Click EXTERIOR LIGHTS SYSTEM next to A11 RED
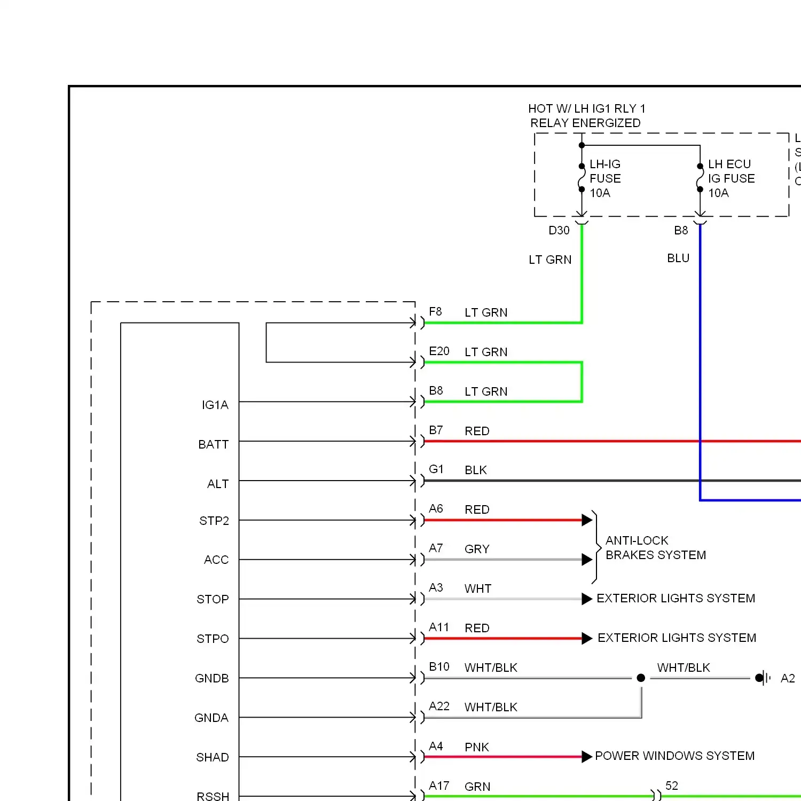 (677, 638)
